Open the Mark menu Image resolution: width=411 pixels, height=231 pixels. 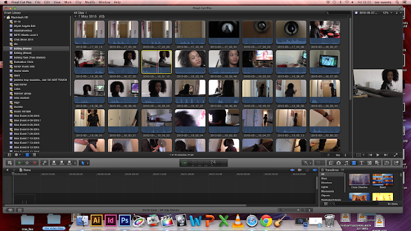click(x=68, y=2)
